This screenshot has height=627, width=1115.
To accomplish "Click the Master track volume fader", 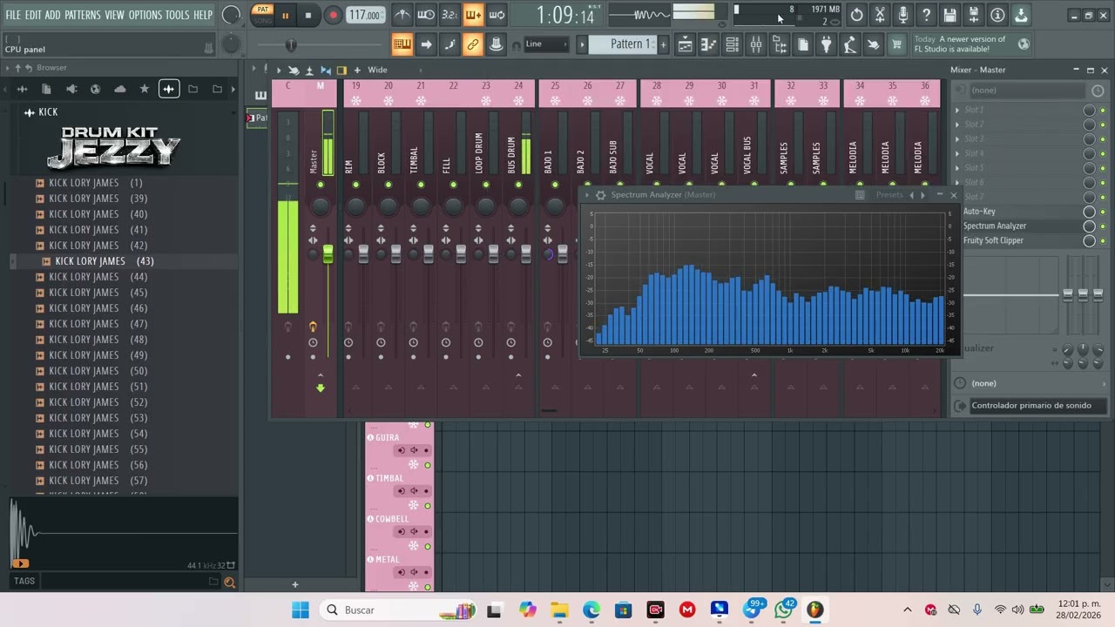I will click(328, 253).
